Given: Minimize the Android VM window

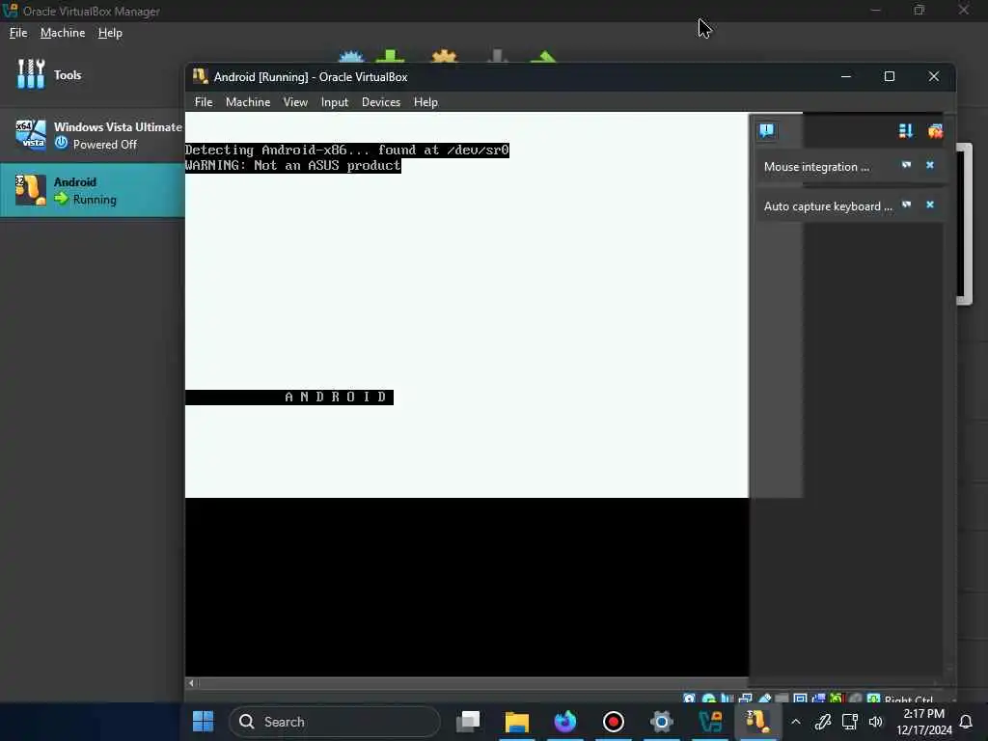Looking at the screenshot, I should click(x=846, y=76).
